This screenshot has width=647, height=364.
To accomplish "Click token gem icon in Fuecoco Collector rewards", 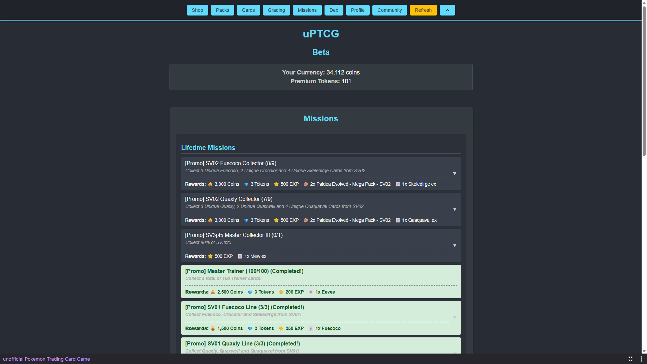I will (246, 184).
